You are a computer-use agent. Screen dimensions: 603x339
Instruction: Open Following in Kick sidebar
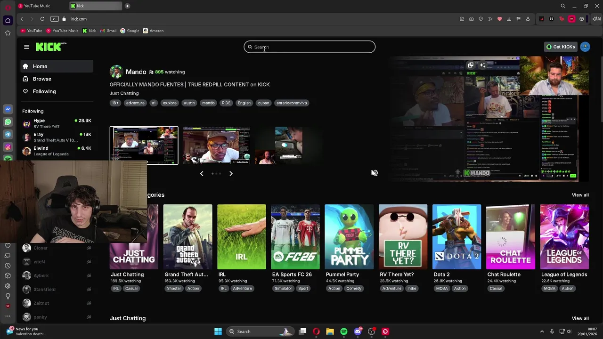57,91
